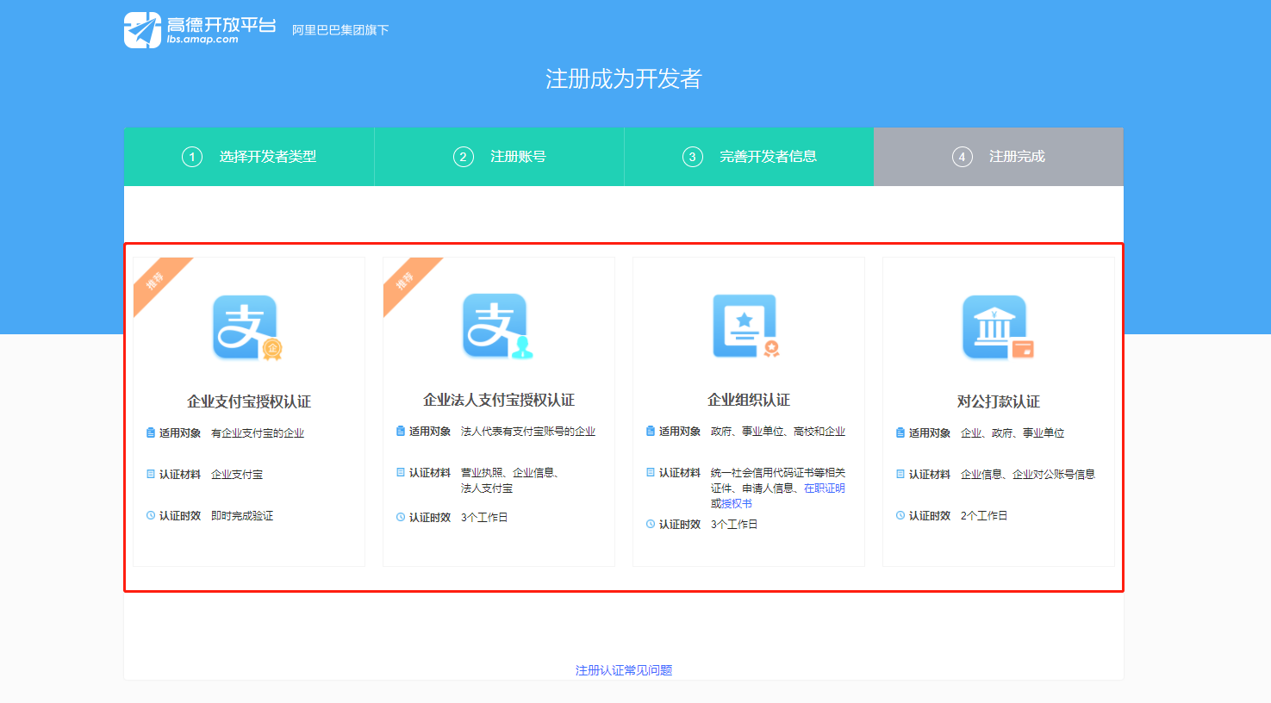Click text 营业执照、企业信息
Screen dimensions: 1271x703
(508, 473)
